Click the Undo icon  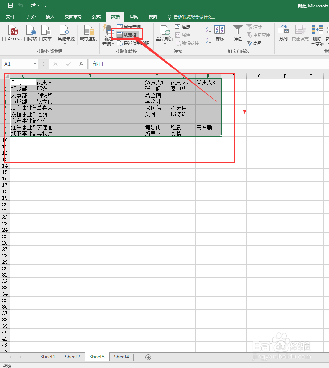[x=21, y=5]
